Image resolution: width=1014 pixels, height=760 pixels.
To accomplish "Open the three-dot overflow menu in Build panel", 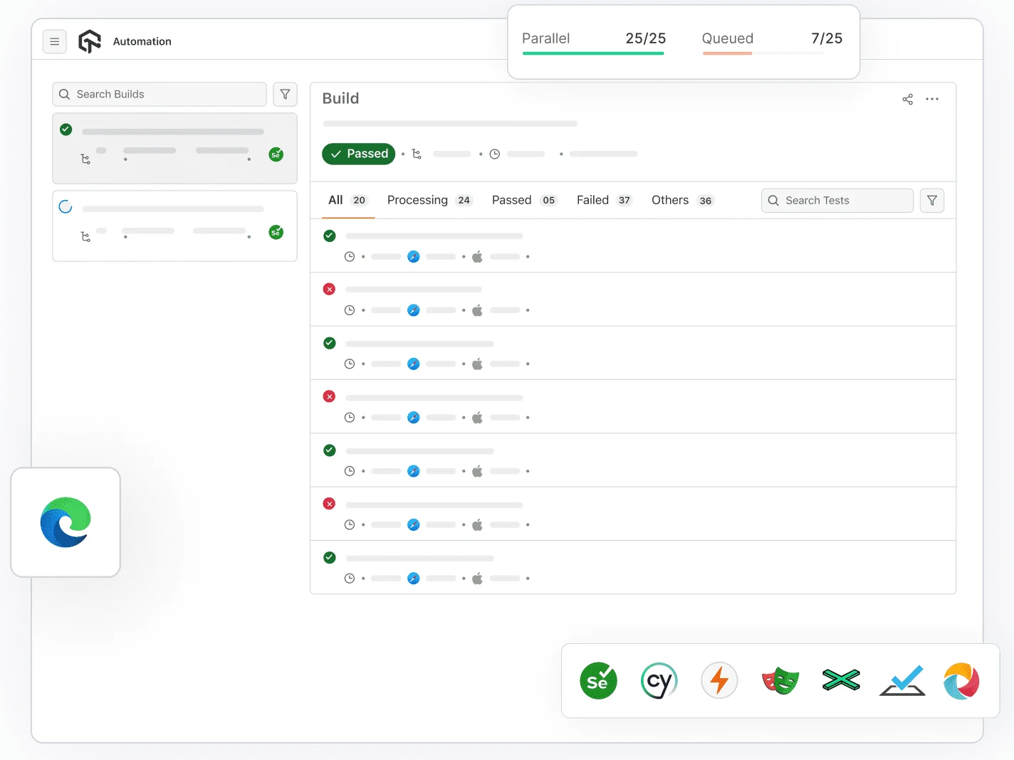I will (932, 99).
